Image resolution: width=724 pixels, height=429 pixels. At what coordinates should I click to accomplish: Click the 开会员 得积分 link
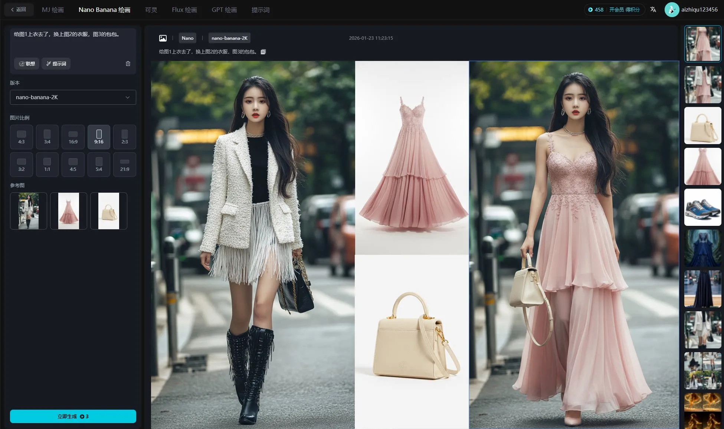point(624,10)
